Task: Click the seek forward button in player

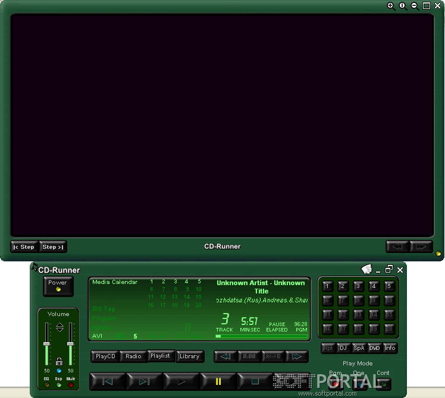Action: [297, 356]
